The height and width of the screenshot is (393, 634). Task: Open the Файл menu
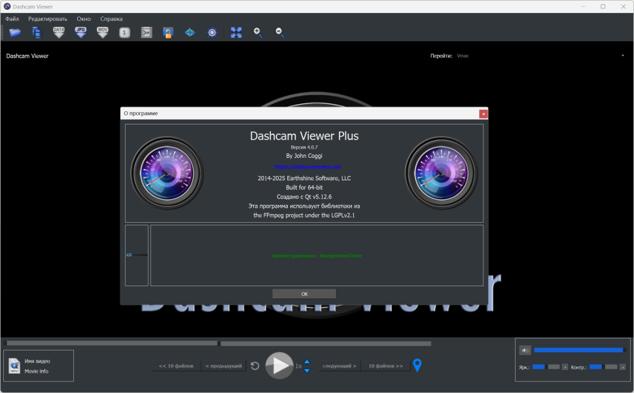pyautogui.click(x=12, y=19)
